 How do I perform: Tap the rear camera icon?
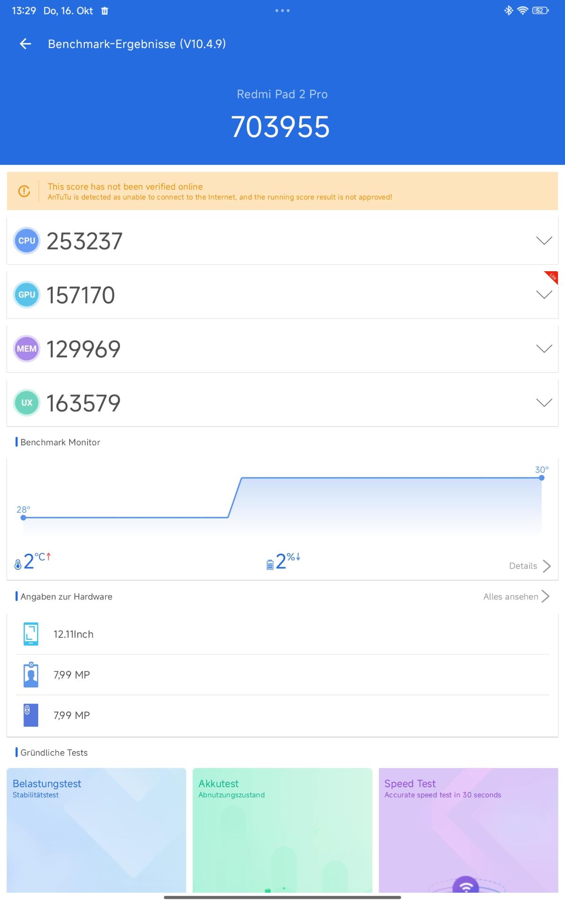coord(31,715)
